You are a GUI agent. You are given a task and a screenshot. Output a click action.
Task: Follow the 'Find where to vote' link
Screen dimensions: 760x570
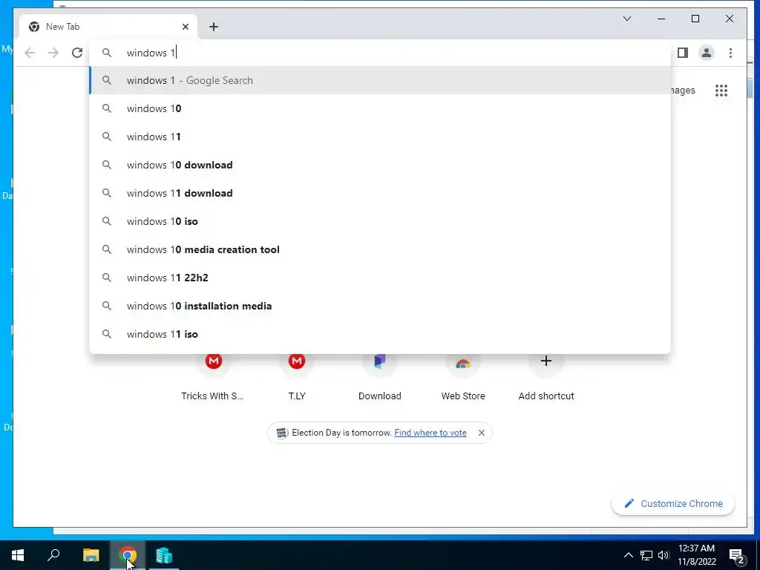coord(430,433)
